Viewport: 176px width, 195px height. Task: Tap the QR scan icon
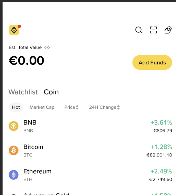click(x=153, y=30)
